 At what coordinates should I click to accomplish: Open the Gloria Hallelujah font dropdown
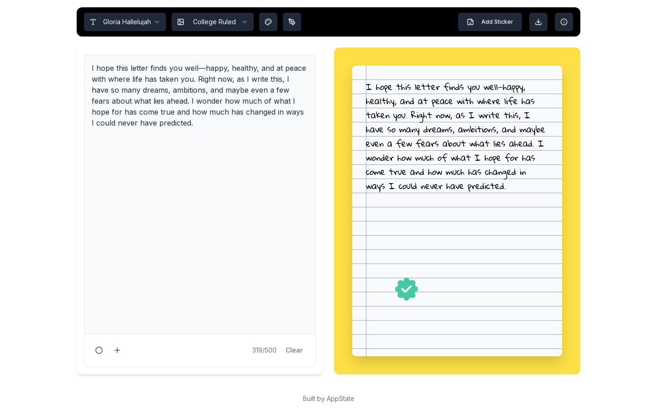point(125,22)
